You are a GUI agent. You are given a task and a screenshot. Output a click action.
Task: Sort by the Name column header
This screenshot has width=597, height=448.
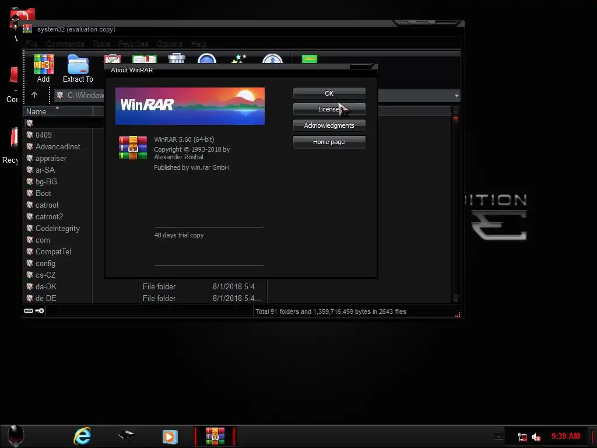point(58,111)
